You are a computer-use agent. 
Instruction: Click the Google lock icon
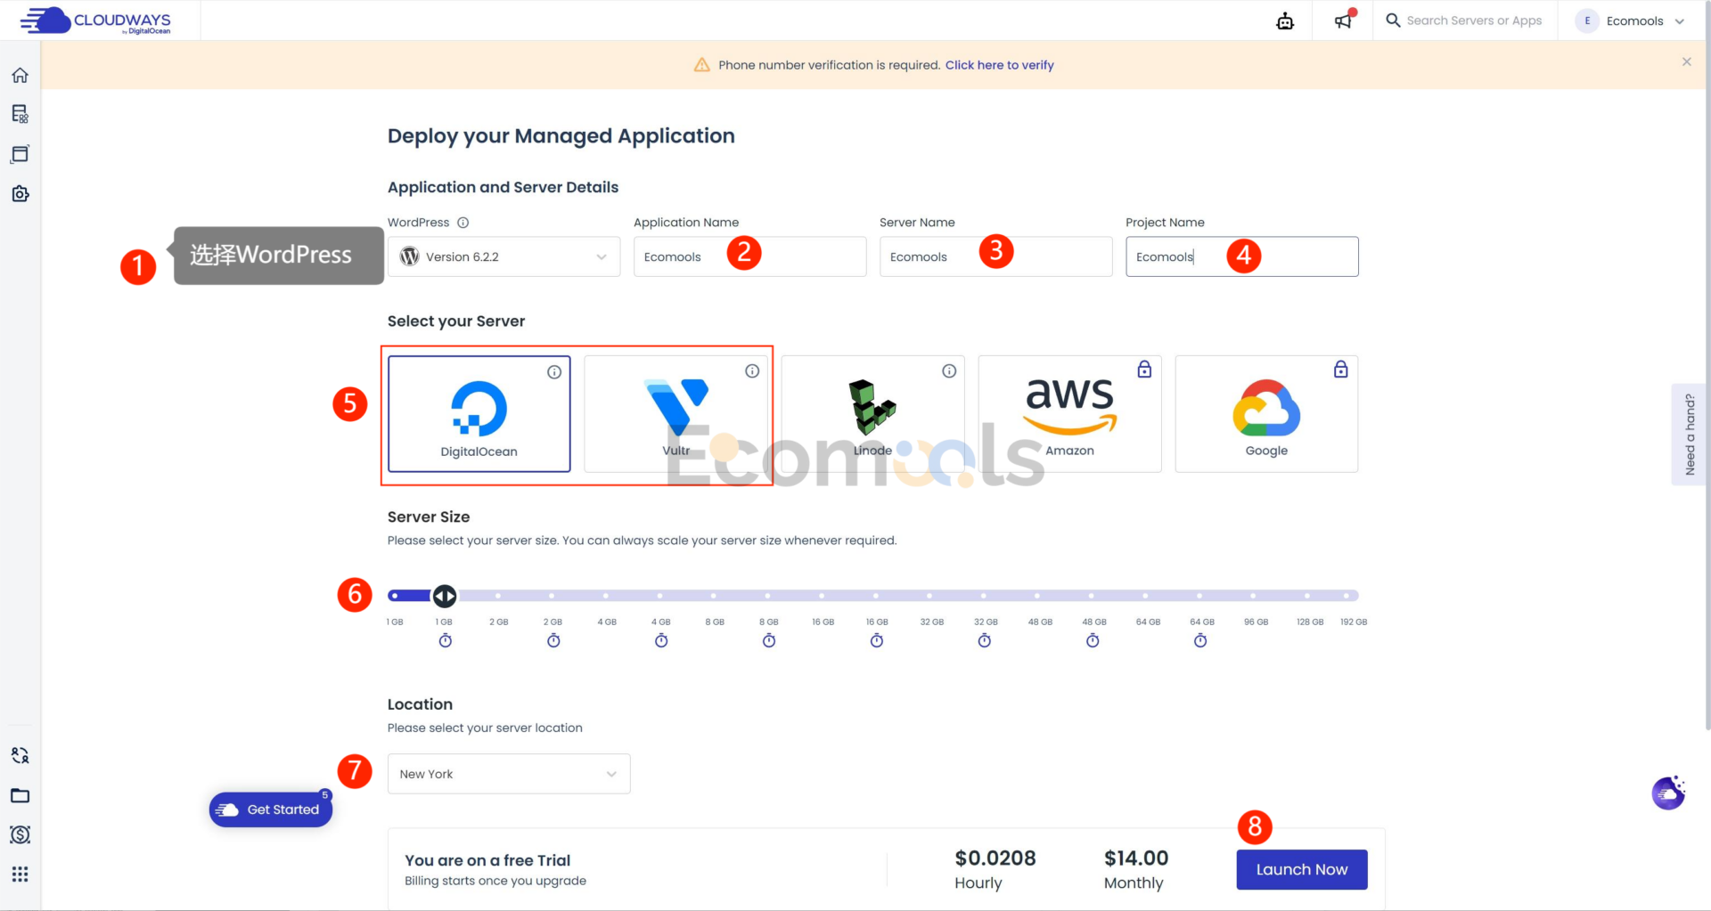1340,369
